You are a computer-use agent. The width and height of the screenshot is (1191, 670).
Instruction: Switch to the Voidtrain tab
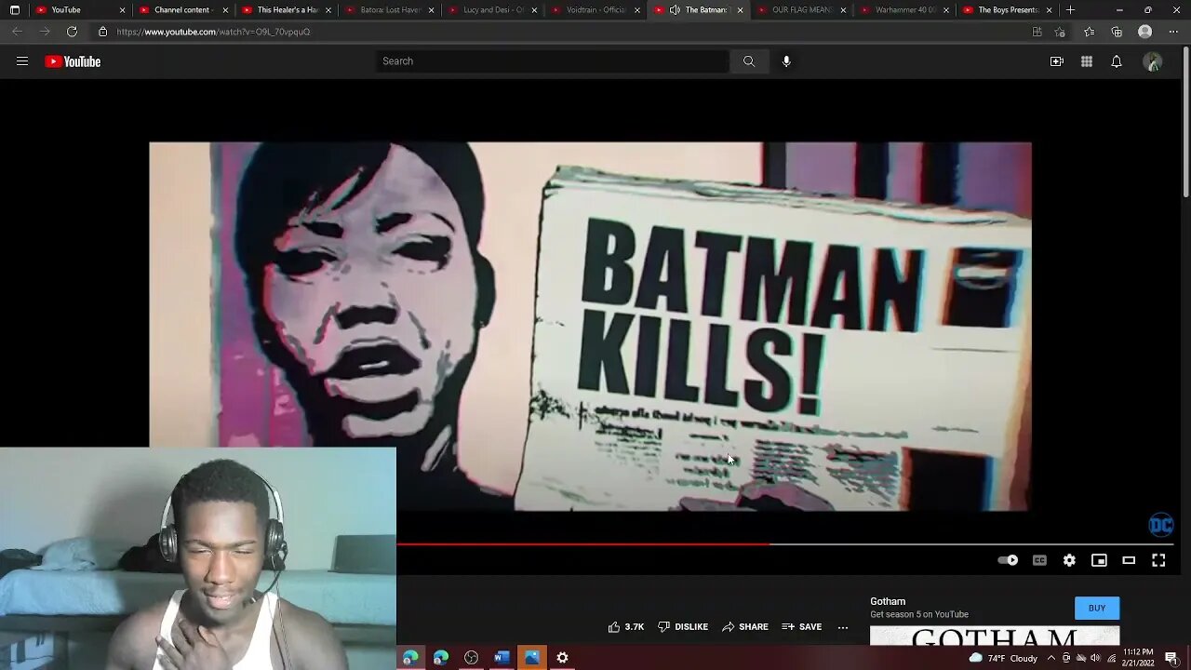594,10
